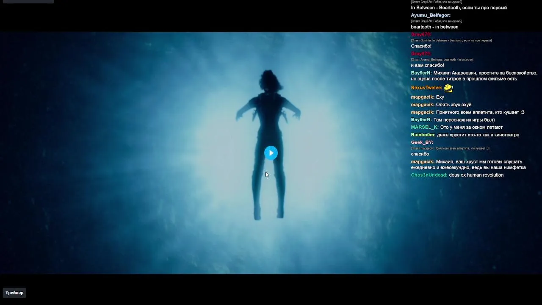
Task: Click the Трейлер button
Action: (x=14, y=293)
